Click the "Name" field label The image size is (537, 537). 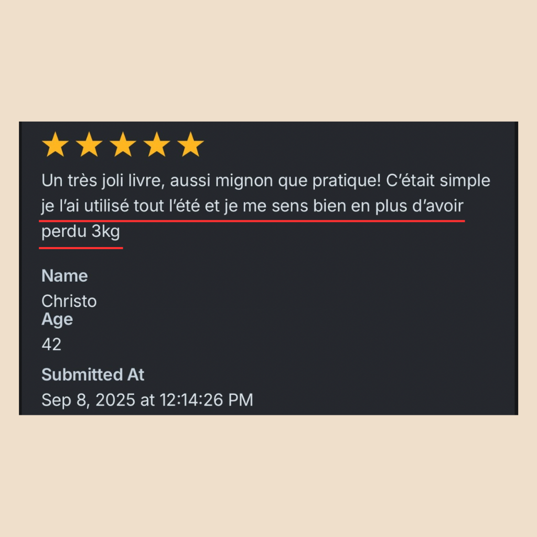65,276
